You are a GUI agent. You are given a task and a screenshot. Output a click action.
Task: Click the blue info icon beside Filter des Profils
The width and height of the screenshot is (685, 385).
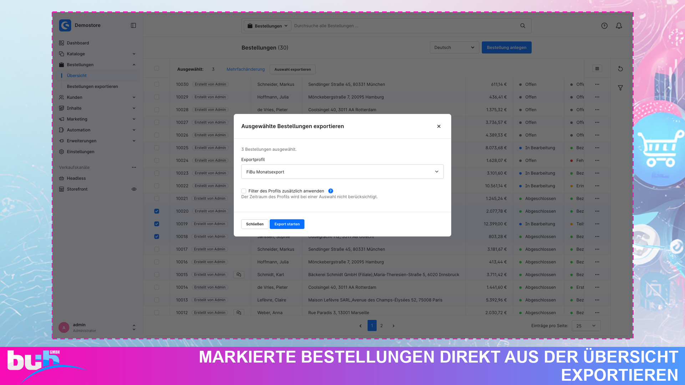point(331,191)
